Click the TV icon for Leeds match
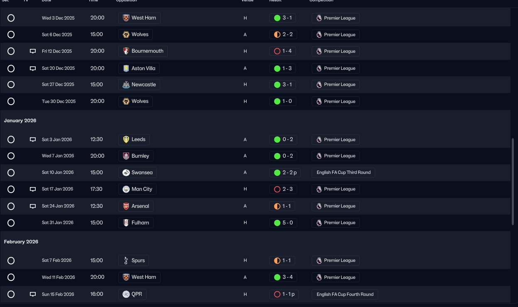The image size is (518, 307). pos(33,140)
